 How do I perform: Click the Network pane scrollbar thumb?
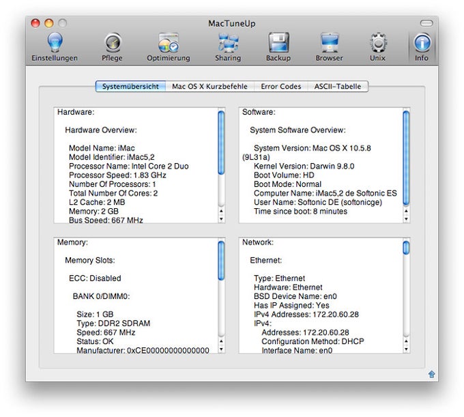(406, 248)
